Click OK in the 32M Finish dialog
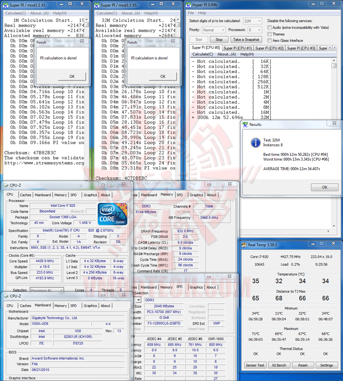This screenshot has width=343, height=381. [163, 76]
